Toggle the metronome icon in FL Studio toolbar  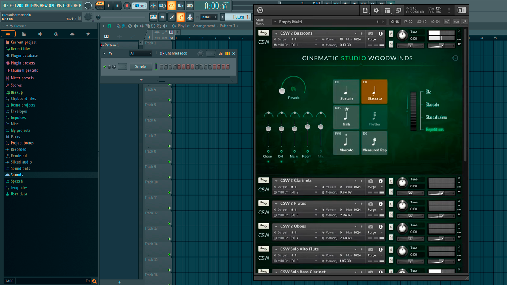click(x=153, y=6)
